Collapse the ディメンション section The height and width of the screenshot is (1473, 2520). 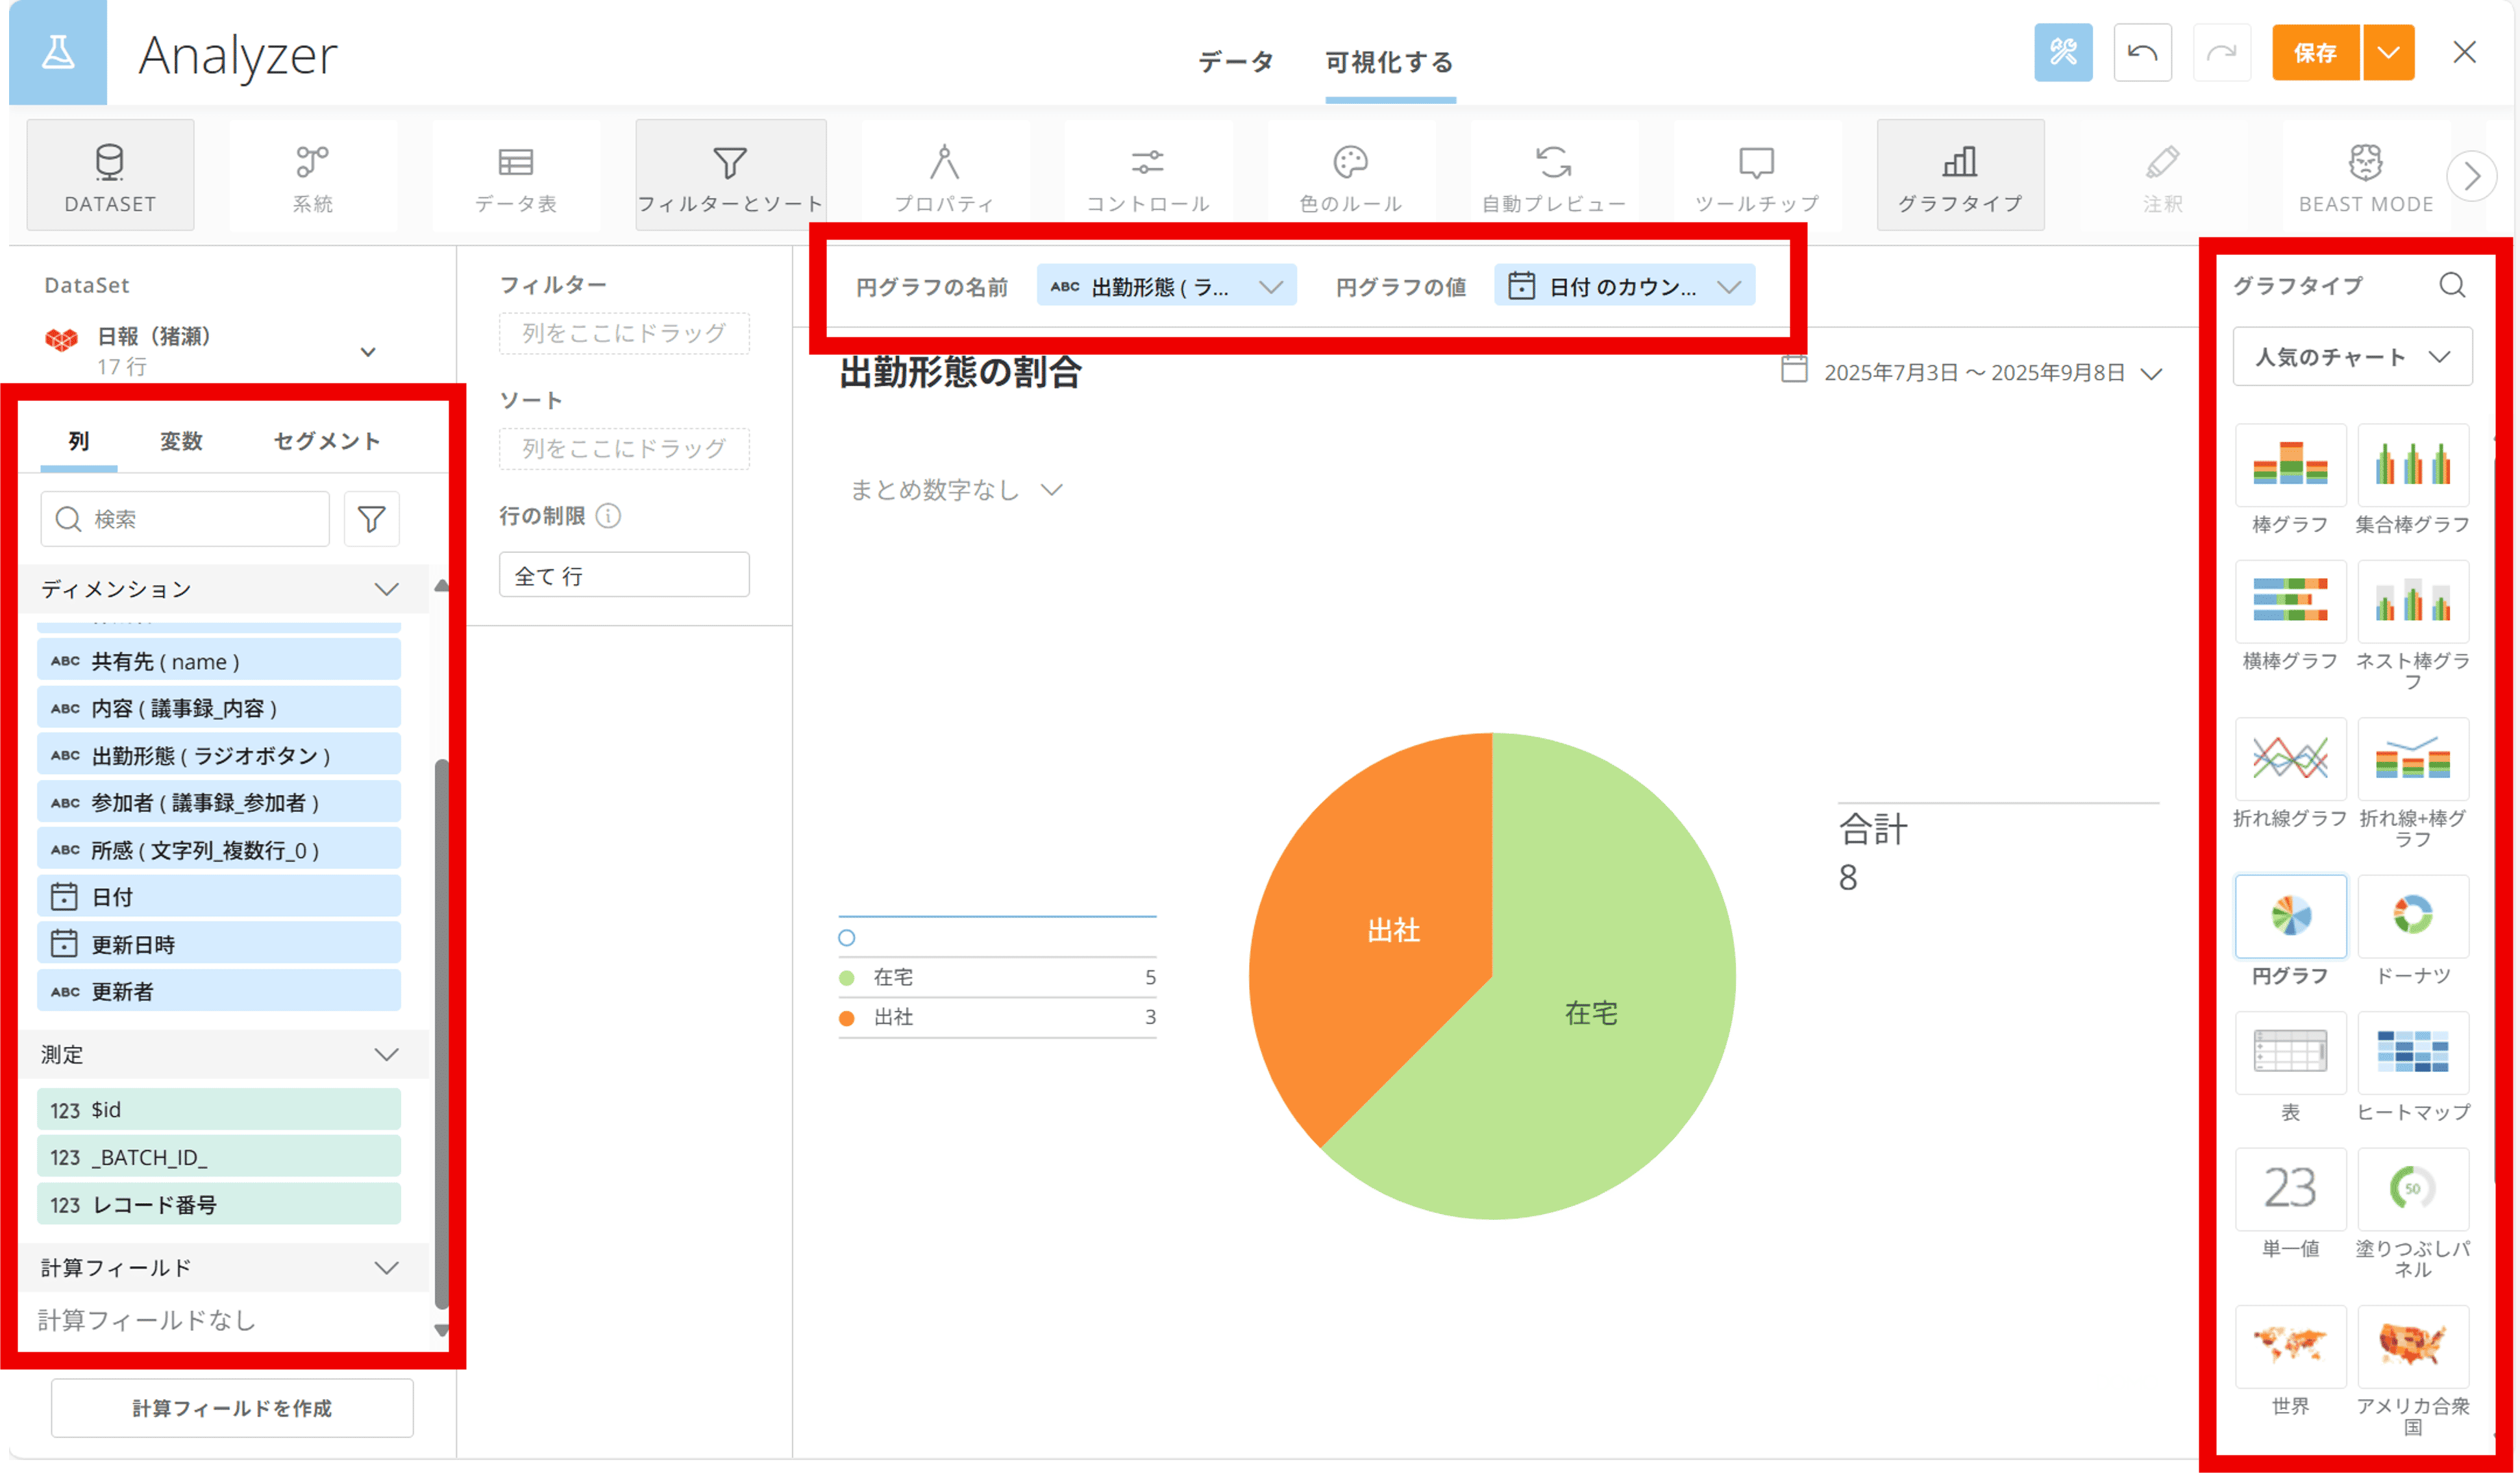tap(386, 589)
